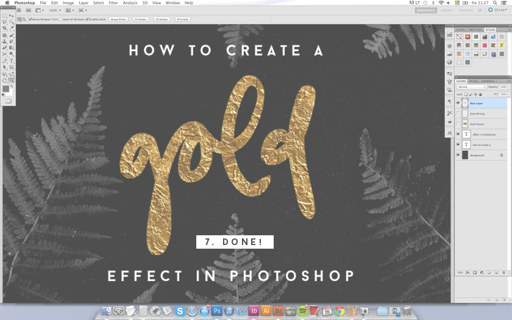Select the Brush tool
The width and height of the screenshot is (512, 320).
(12, 35)
